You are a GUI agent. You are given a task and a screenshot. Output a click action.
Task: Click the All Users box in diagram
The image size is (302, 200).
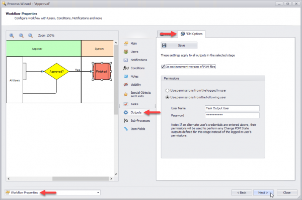coord(15,80)
